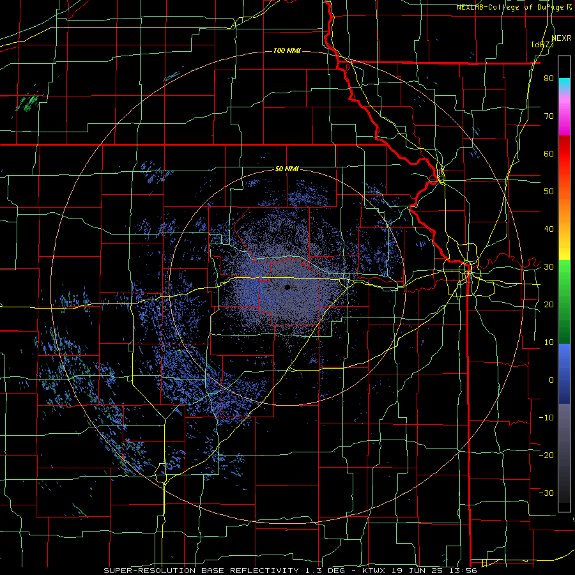Click the 0 value on dBZ scale
Viewport: 575px width, 575px height.
pyautogui.click(x=551, y=380)
